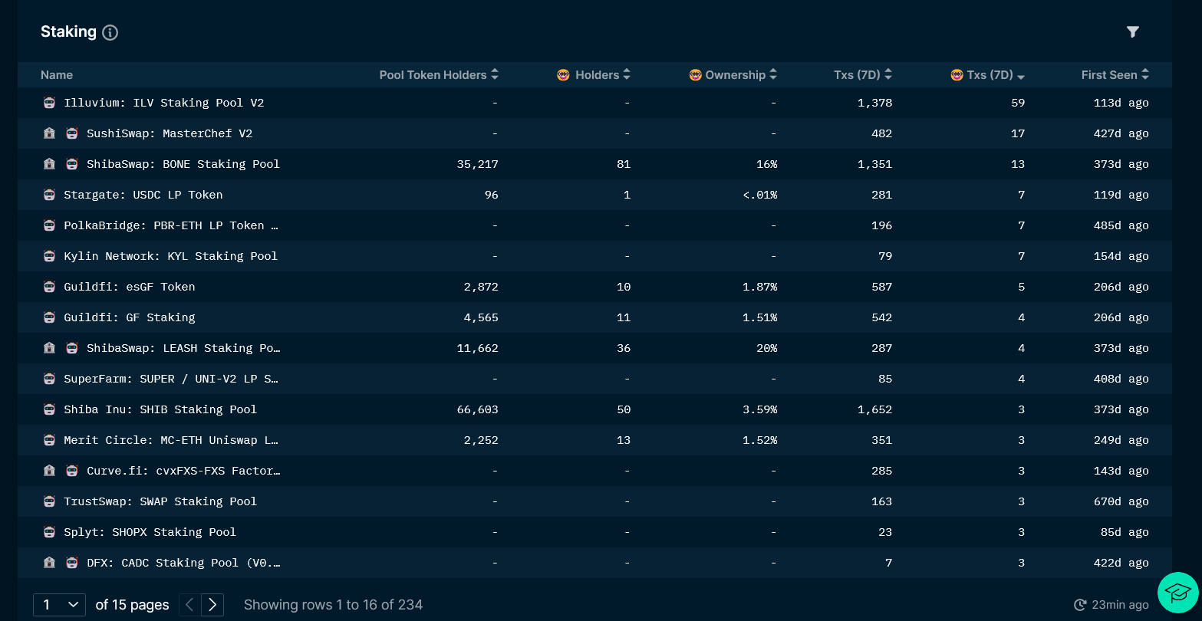The image size is (1202, 621).
Task: Click the 'Showing rows 1 to 16 of 234' text
Action: (333, 605)
